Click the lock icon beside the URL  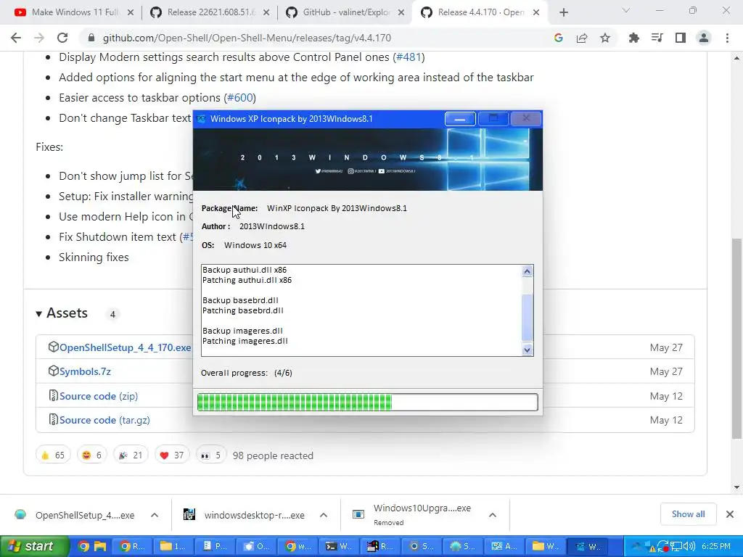(x=92, y=38)
